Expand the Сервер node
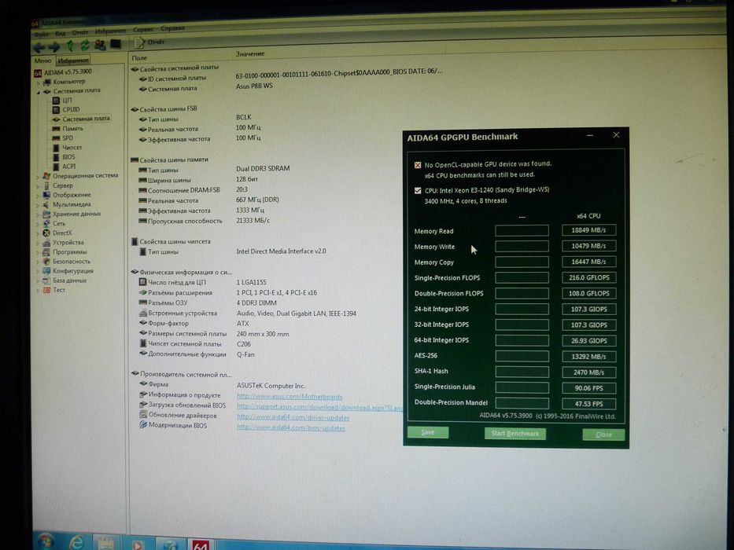The width and height of the screenshot is (734, 550). click(x=39, y=186)
